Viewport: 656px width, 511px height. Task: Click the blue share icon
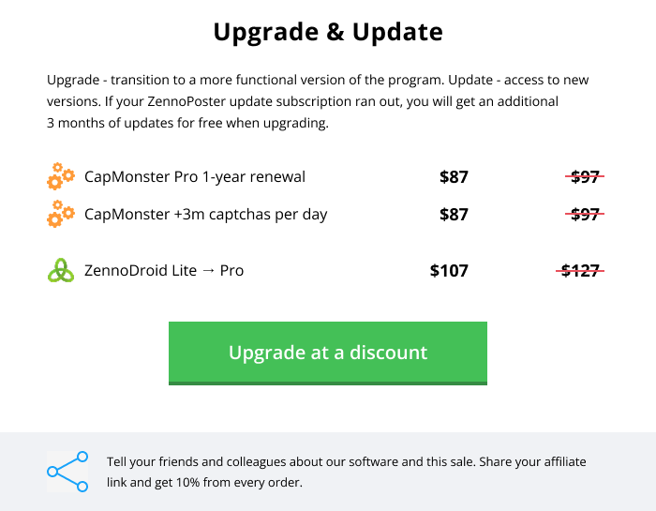(x=67, y=472)
